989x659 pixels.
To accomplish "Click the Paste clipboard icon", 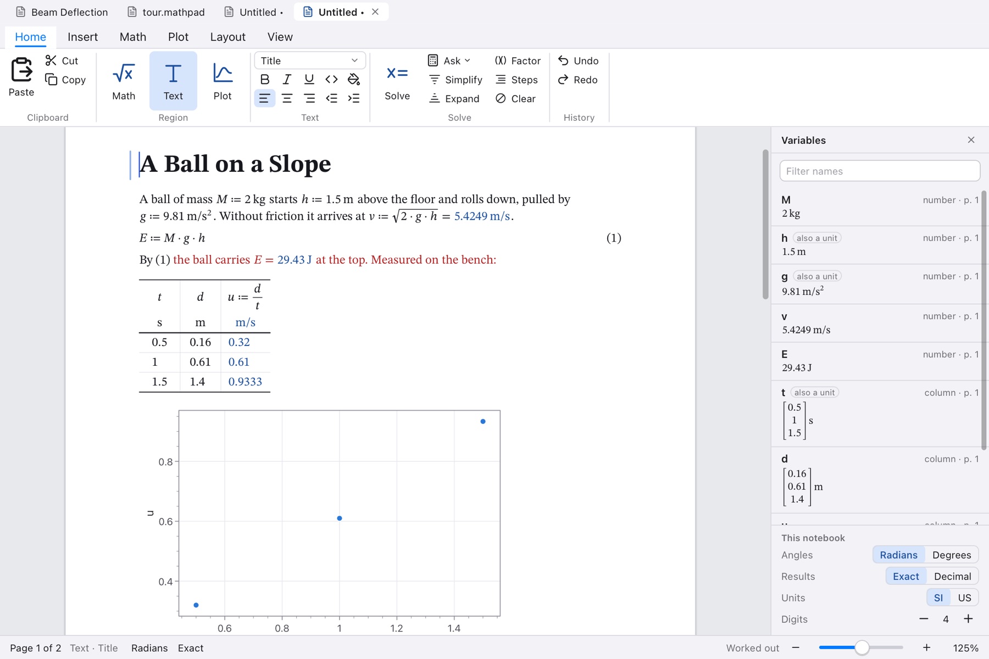I will pos(21,77).
